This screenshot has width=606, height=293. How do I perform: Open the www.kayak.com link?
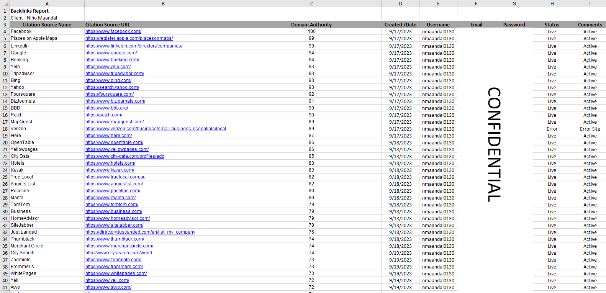(x=110, y=170)
